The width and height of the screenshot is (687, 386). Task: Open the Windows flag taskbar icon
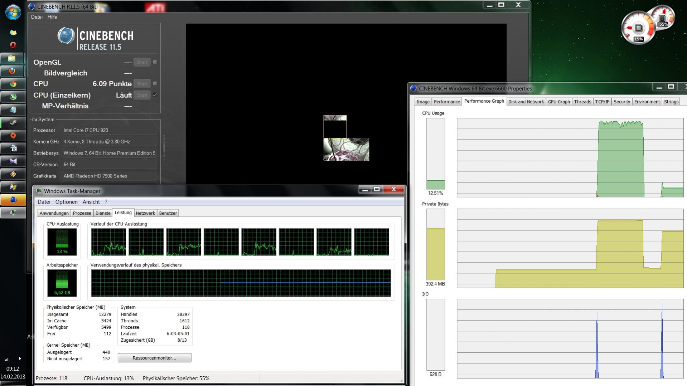tap(13, 187)
